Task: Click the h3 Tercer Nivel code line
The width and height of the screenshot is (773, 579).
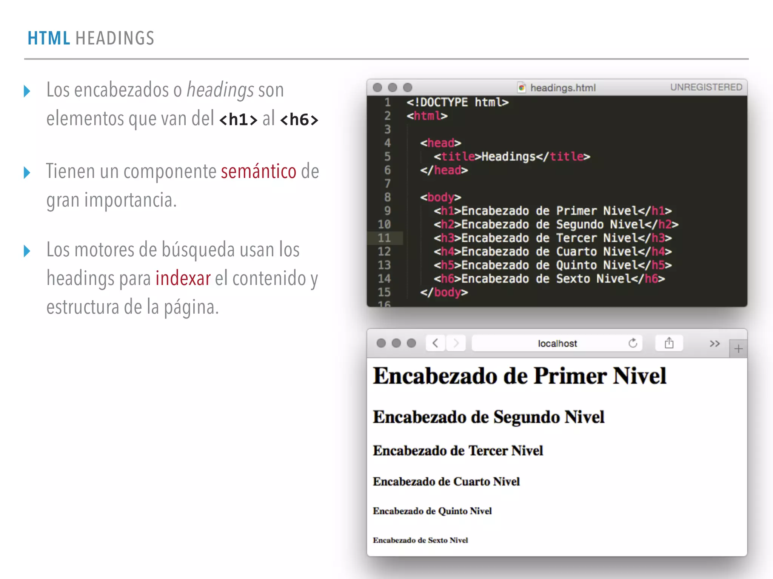Action: pos(553,238)
